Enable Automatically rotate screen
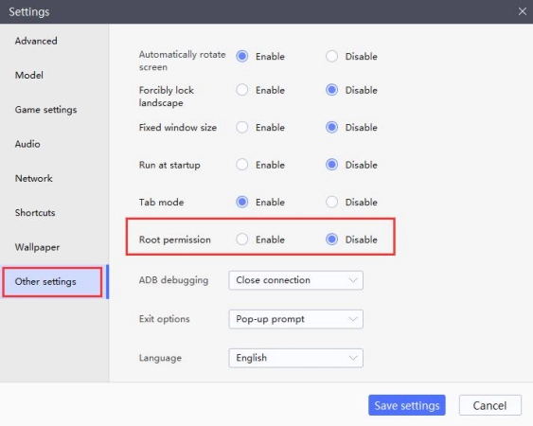The width and height of the screenshot is (533, 426). [x=242, y=56]
